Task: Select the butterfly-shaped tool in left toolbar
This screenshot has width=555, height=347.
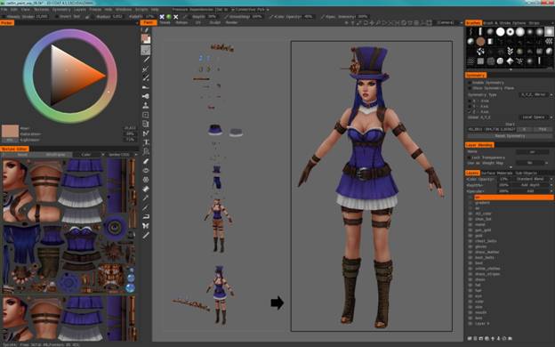Action: (x=146, y=226)
